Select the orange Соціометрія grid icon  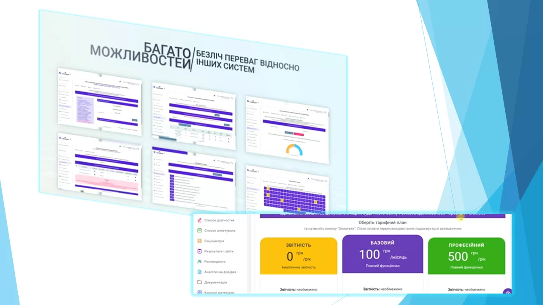[x=199, y=241]
